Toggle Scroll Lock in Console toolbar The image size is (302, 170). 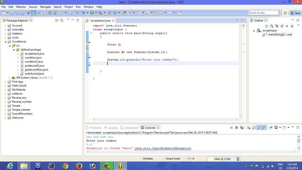coord(254,127)
